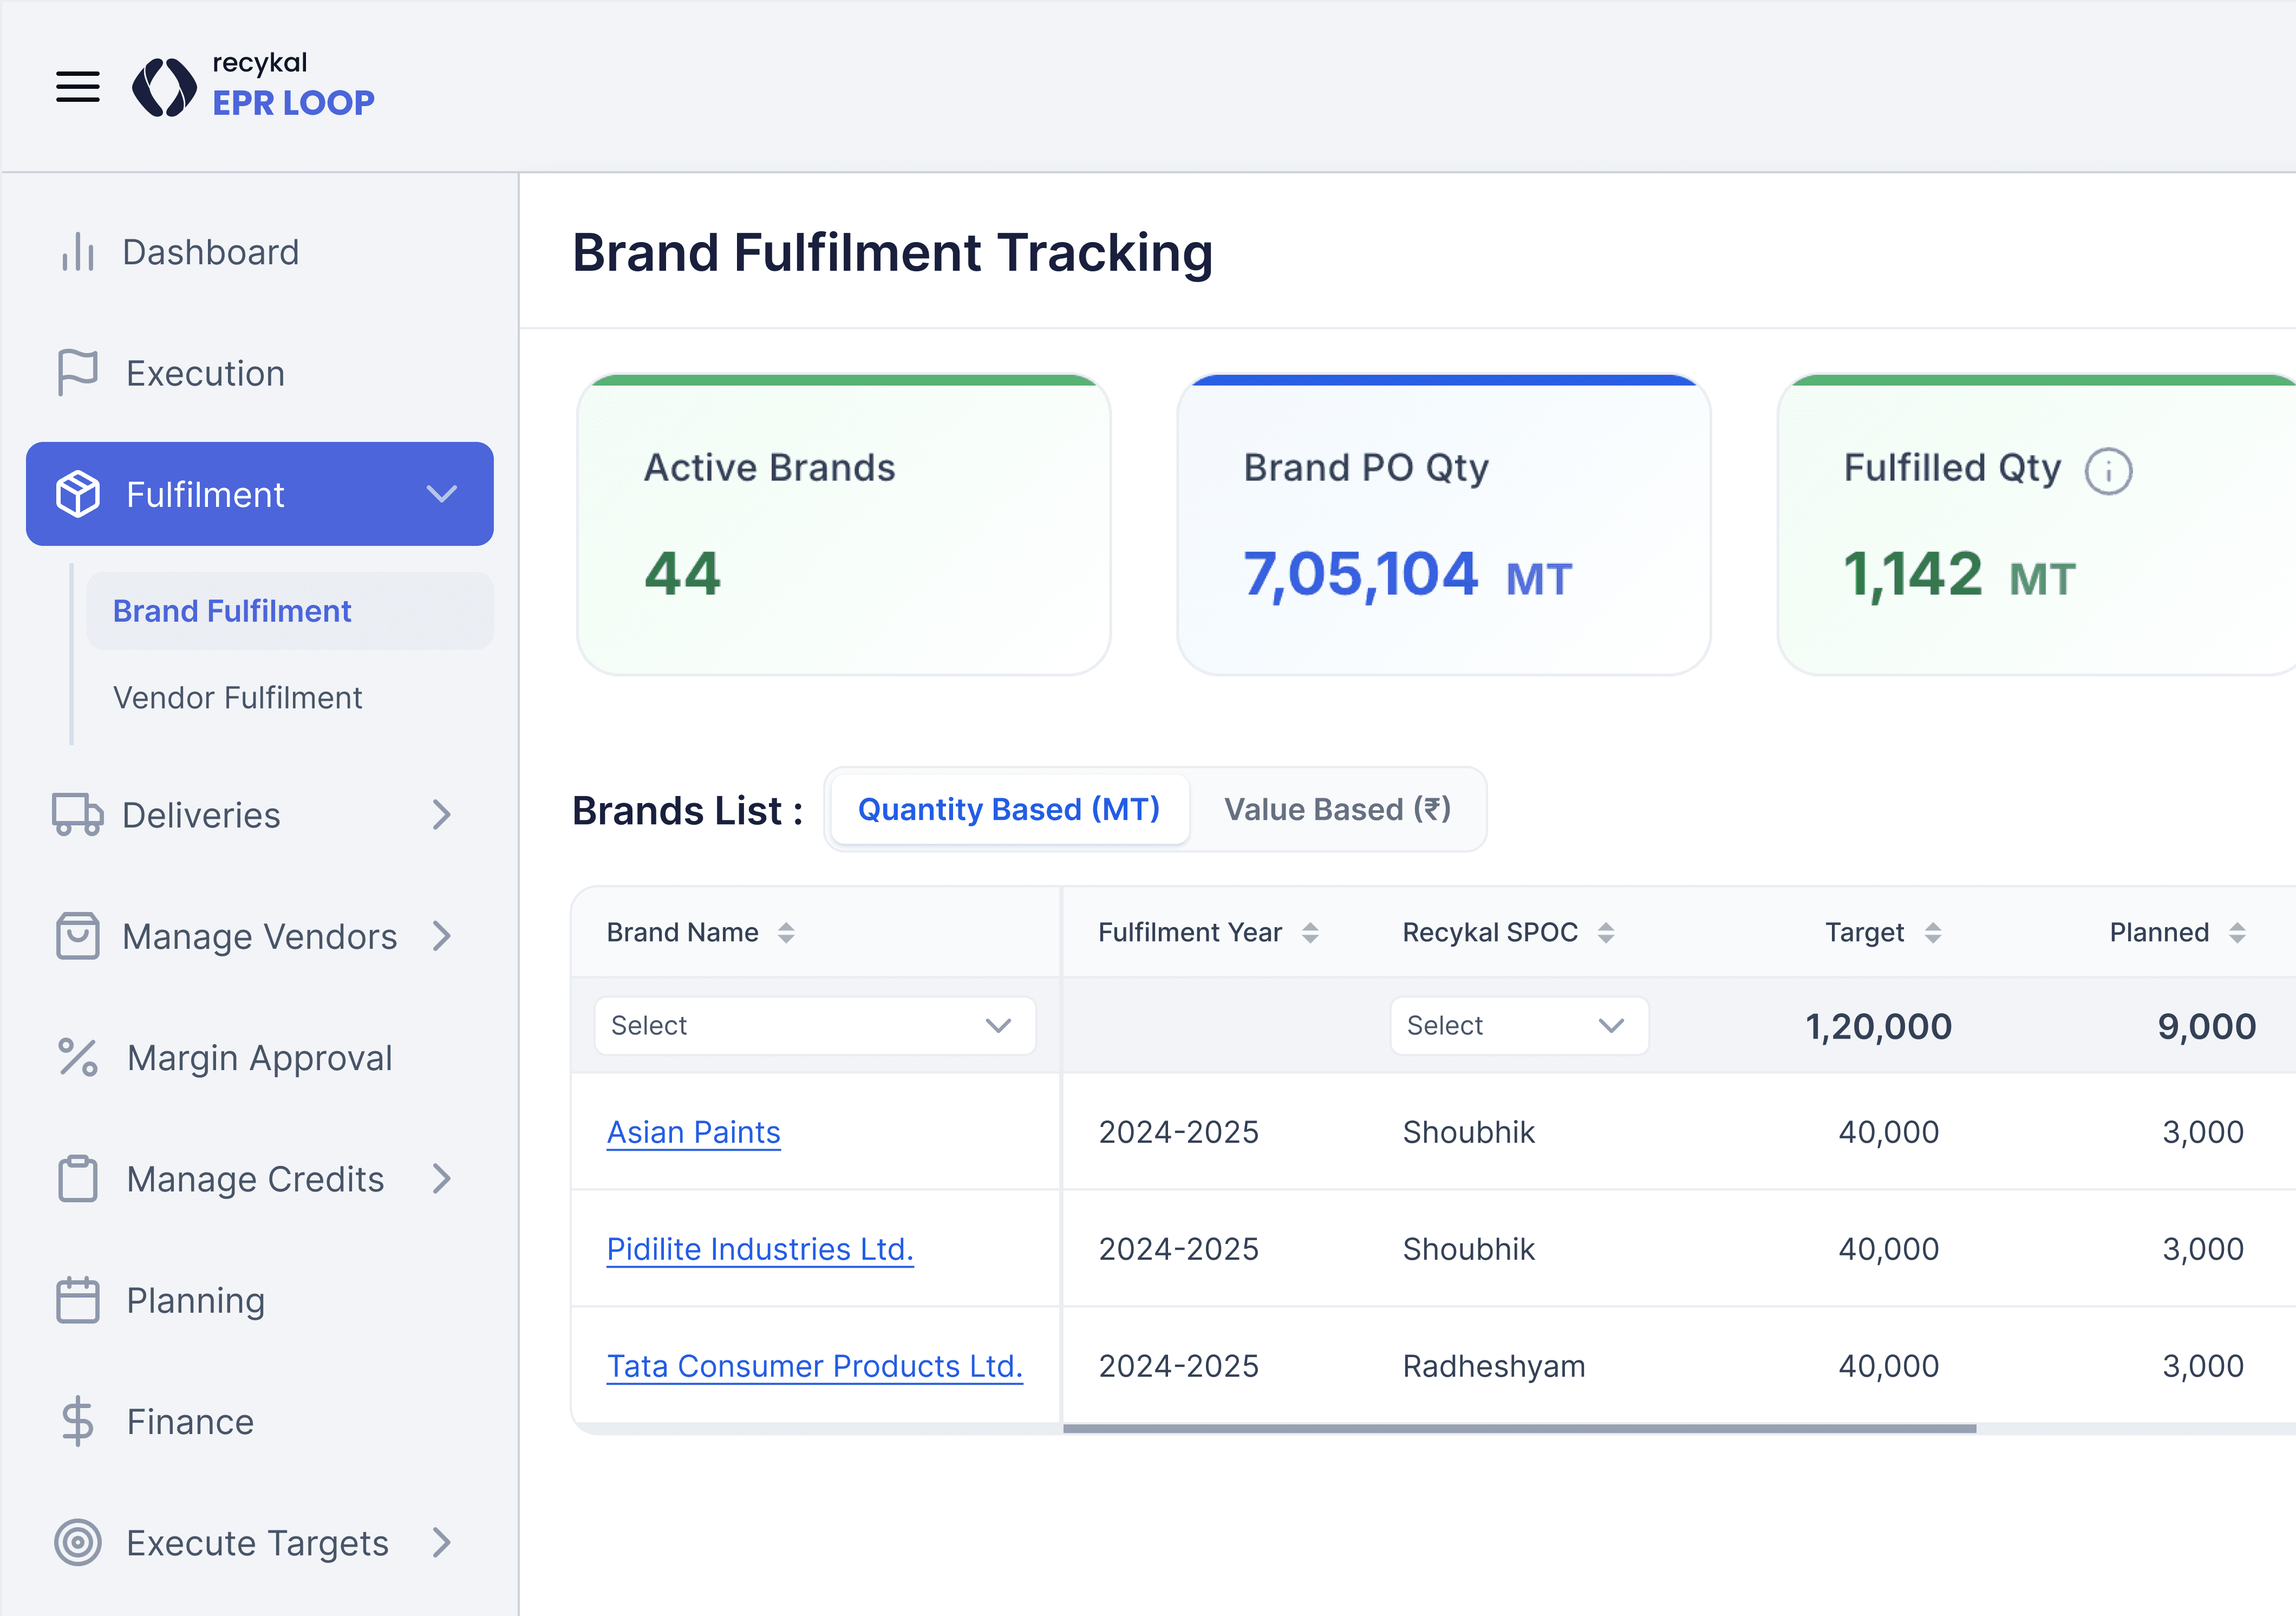The height and width of the screenshot is (1616, 2296).
Task: Click the Planning calendar icon
Action: [x=77, y=1300]
